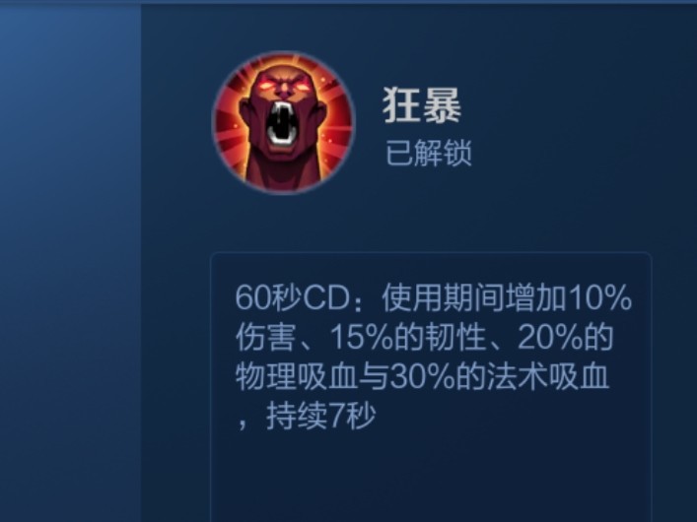This screenshot has height=522, width=697.
Task: Select the 使用期间增加10% text
Action: pos(507,297)
